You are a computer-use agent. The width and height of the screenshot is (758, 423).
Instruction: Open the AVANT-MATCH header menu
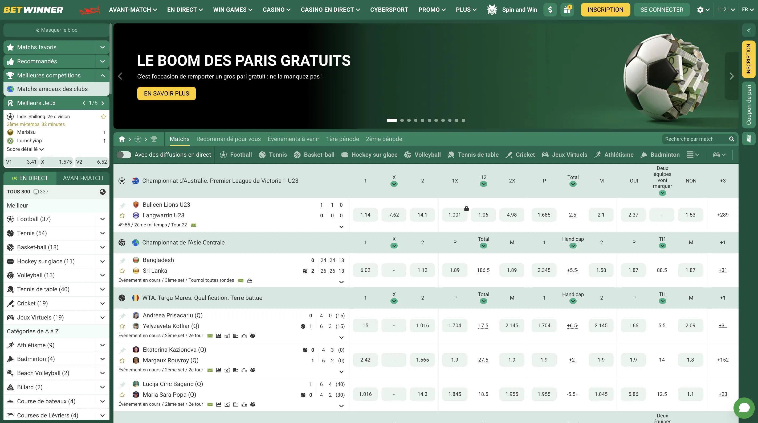pos(133,10)
